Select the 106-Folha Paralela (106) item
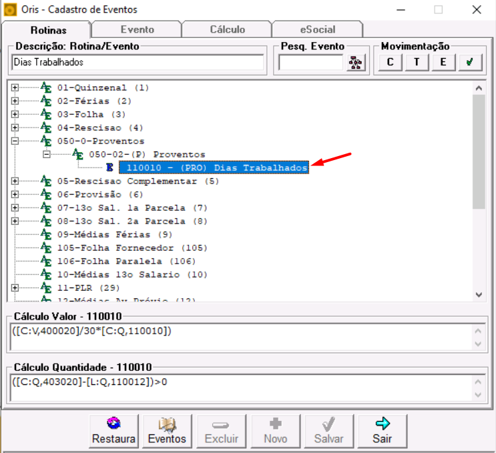 (x=127, y=261)
